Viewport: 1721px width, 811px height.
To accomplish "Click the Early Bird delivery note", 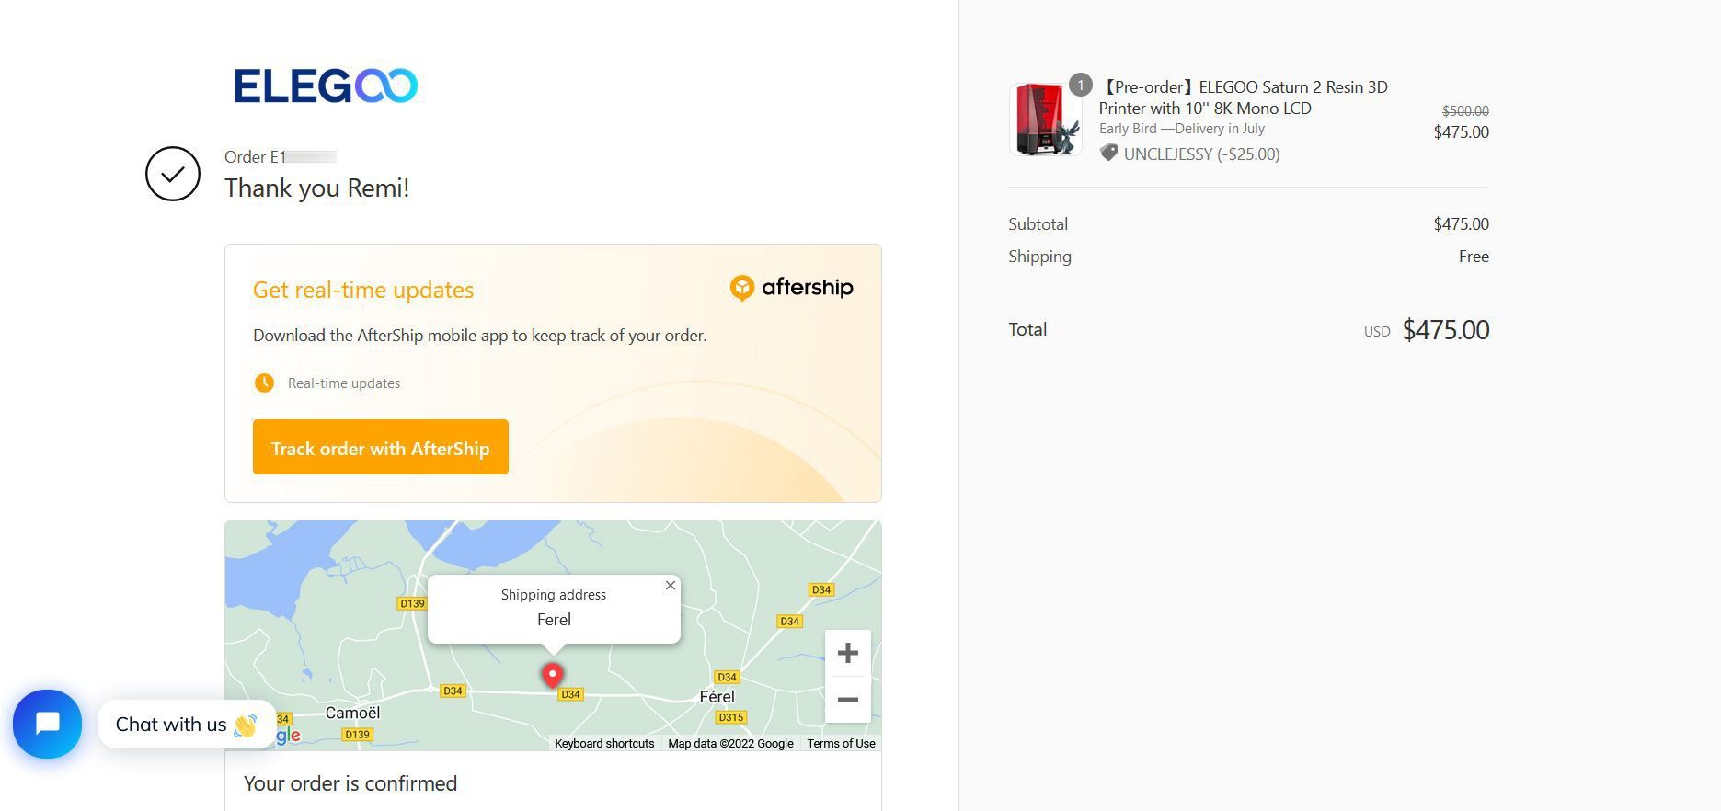I will point(1182,129).
